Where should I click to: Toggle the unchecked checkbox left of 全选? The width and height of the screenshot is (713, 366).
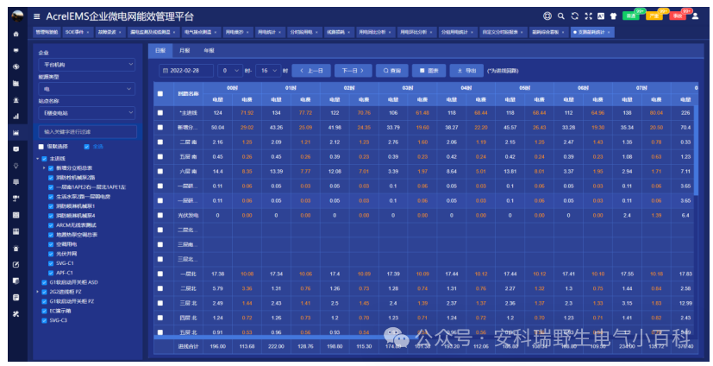pyautogui.click(x=41, y=147)
